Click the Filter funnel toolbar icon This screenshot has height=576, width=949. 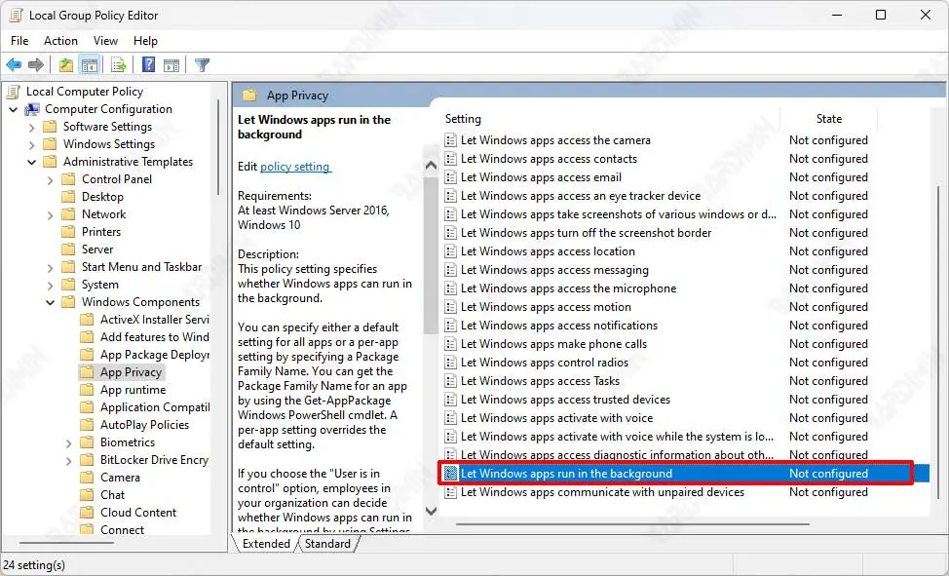click(202, 64)
